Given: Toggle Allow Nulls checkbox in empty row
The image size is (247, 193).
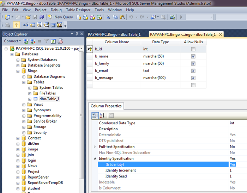Looking at the screenshot, I should [193, 85].
